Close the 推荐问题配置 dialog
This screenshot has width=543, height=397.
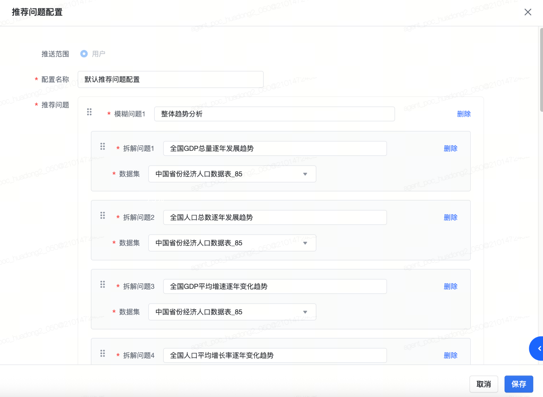click(x=528, y=12)
